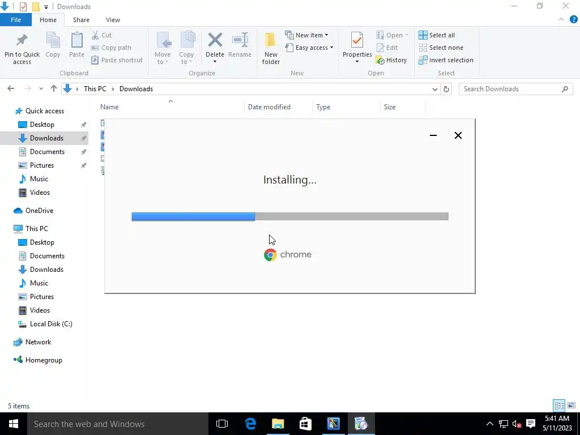Screen dimensions: 580x435
Task: Open Customize Quick Access Toolbar dropdown
Action: (x=46, y=7)
